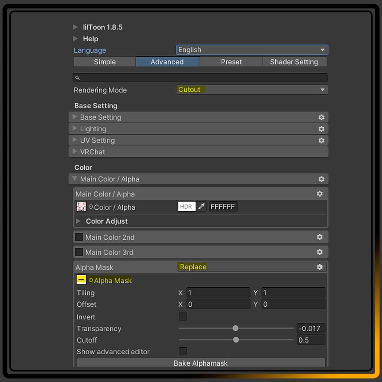Open gear settings for Base Setting section
The image size is (382, 382).
[x=321, y=117]
